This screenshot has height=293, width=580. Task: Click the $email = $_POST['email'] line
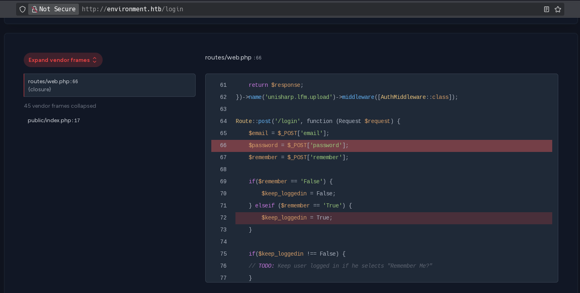pyautogui.click(x=289, y=133)
